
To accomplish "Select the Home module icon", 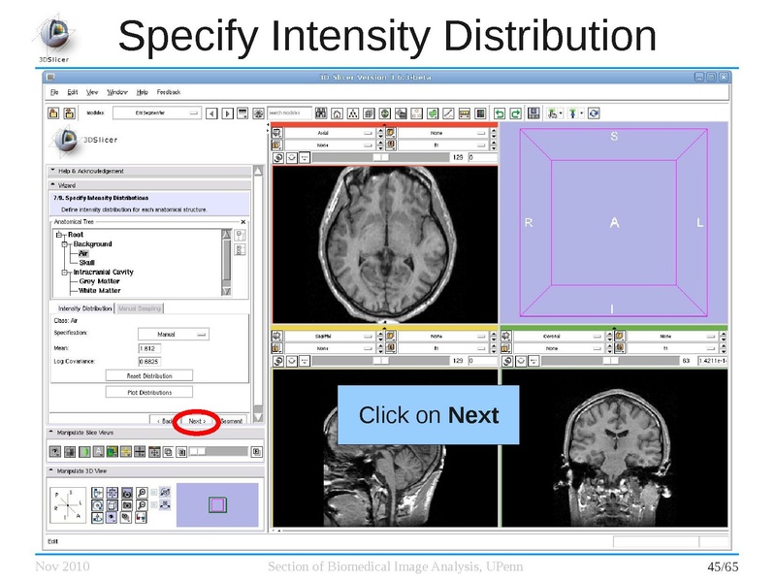I will point(337,112).
